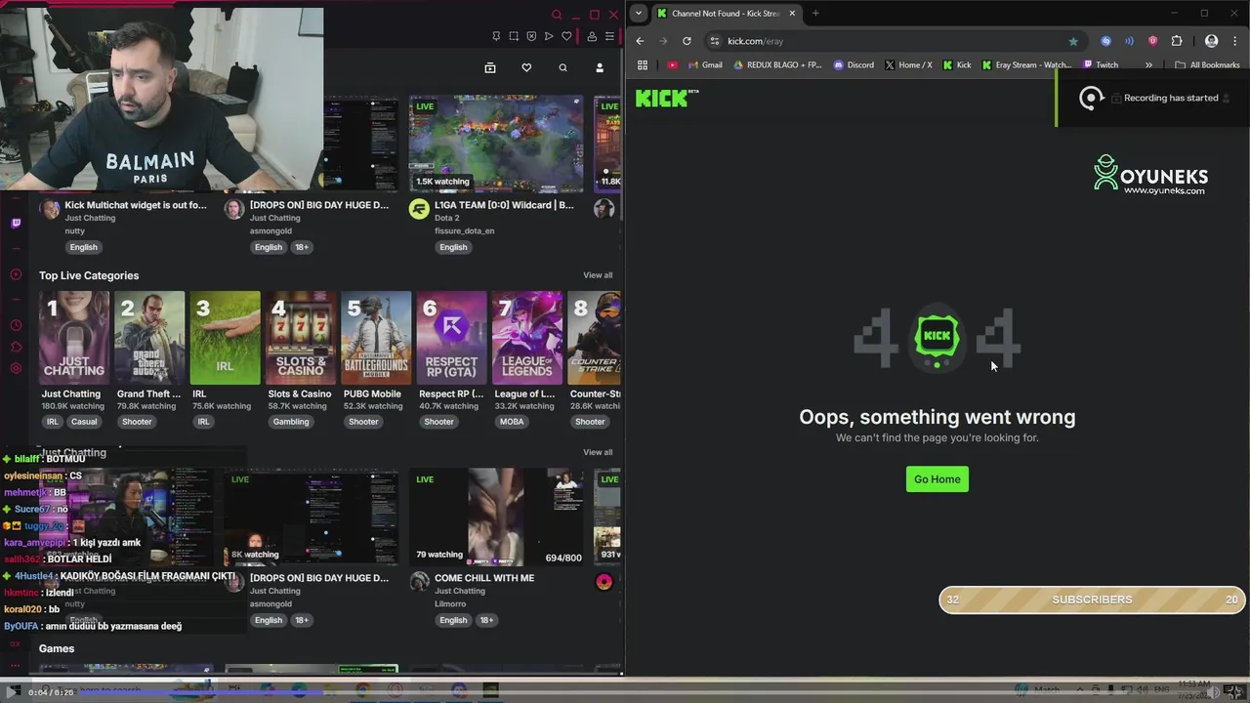Open history clock icon in left sidebar
The image size is (1250, 703).
16,325
